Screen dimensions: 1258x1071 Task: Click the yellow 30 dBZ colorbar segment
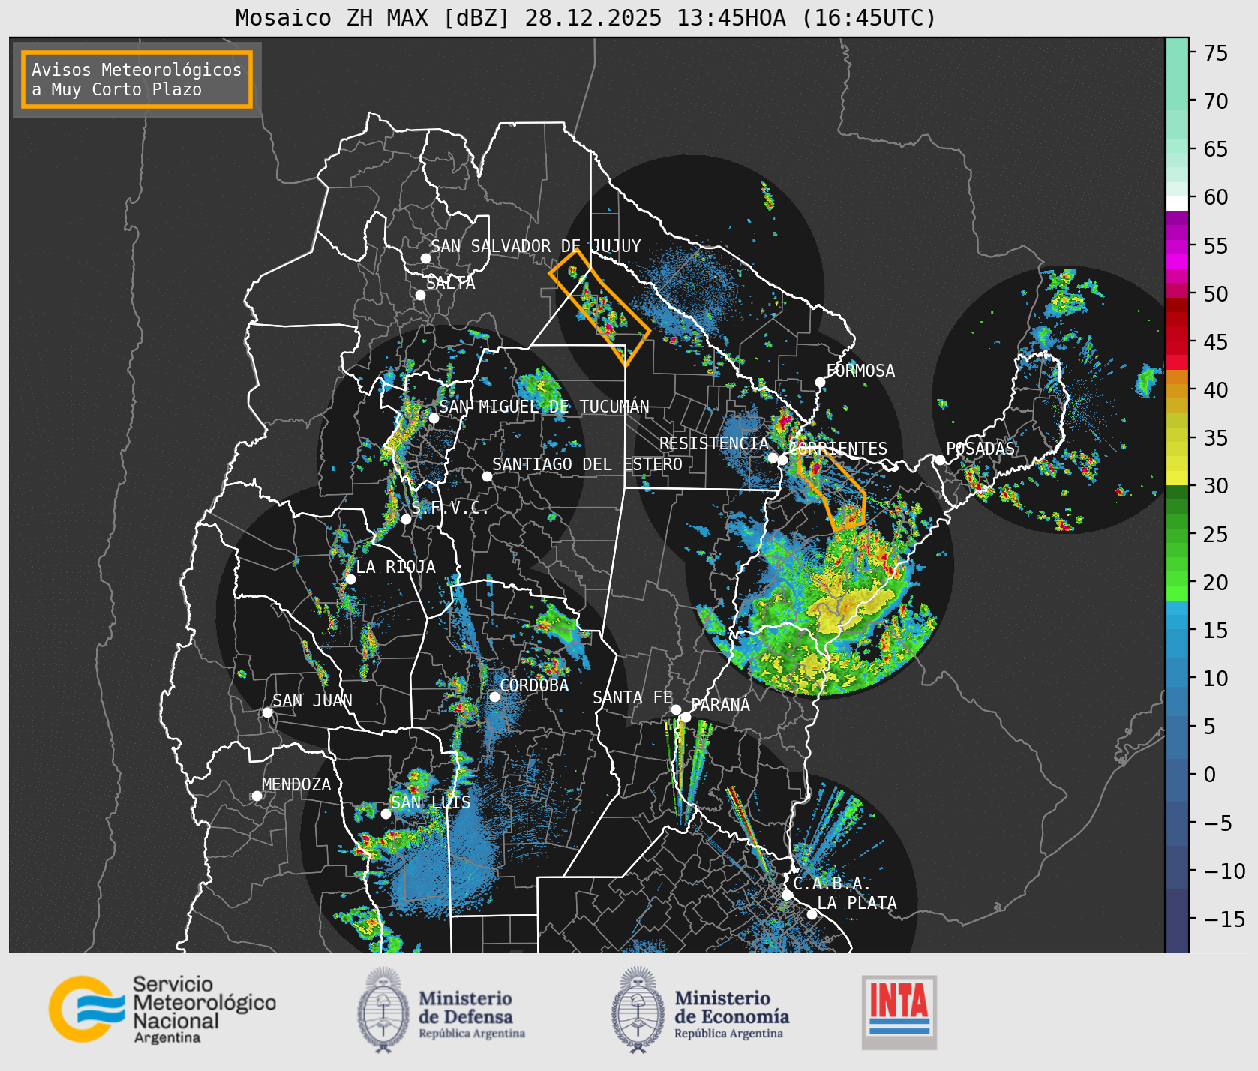[x=1177, y=478]
